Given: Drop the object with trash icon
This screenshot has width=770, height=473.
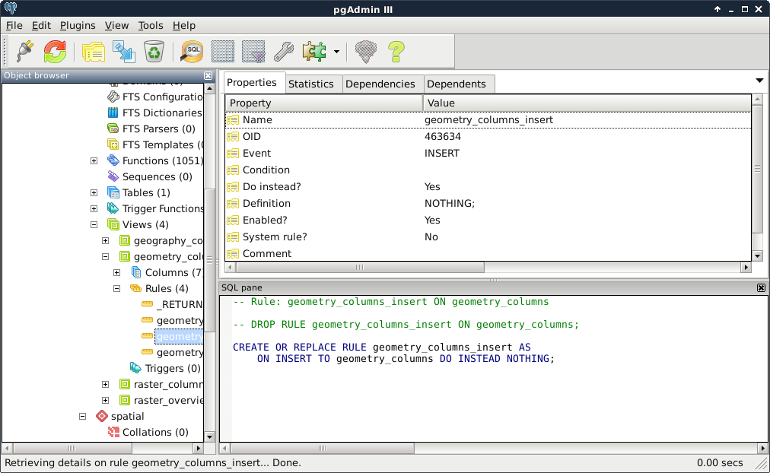Looking at the screenshot, I should [154, 52].
